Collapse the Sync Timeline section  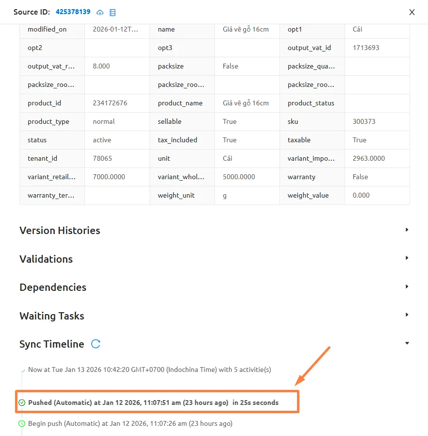point(407,343)
